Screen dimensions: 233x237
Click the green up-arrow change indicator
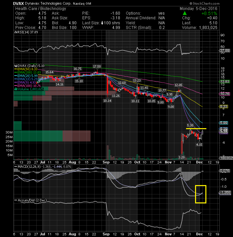pos(185,13)
